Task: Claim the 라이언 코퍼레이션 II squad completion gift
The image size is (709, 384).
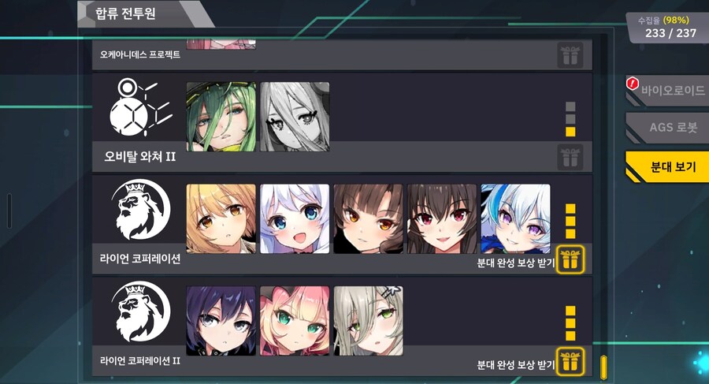Action: click(x=570, y=361)
